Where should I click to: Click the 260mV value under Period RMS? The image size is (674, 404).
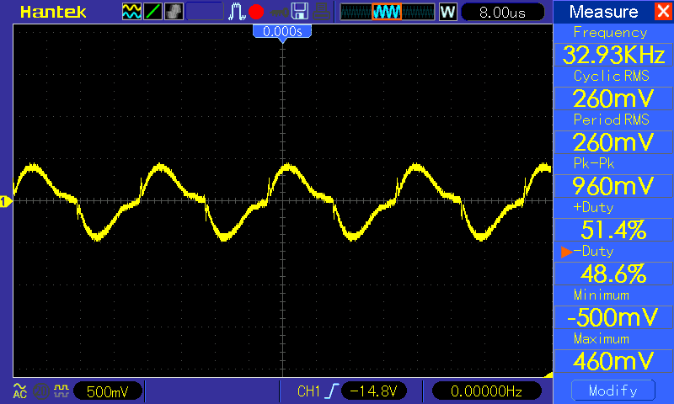(613, 142)
